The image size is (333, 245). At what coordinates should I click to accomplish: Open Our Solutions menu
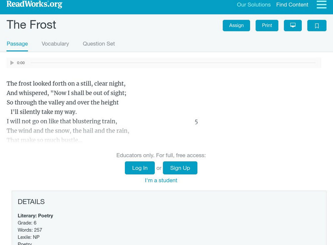[253, 5]
